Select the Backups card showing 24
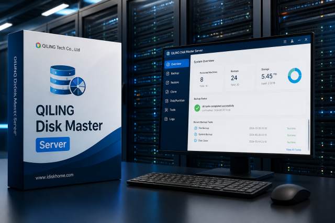 239,78
